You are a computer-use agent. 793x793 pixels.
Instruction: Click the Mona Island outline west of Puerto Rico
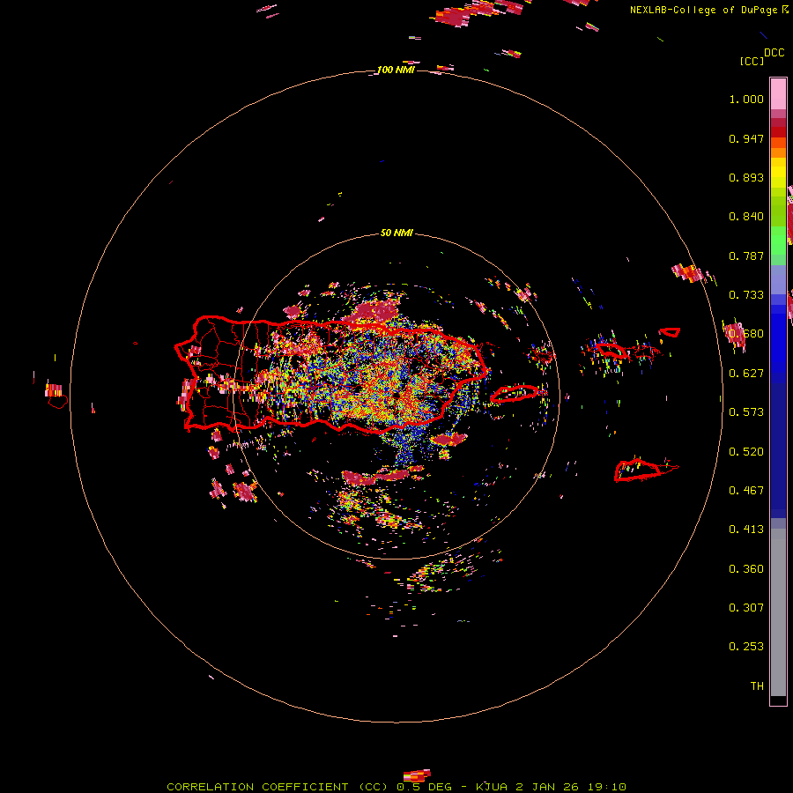58,402
